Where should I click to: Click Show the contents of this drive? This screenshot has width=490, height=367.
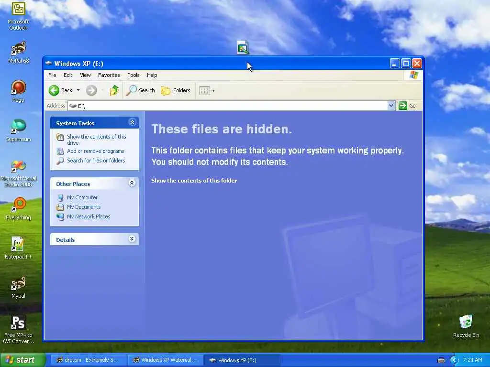point(96,140)
